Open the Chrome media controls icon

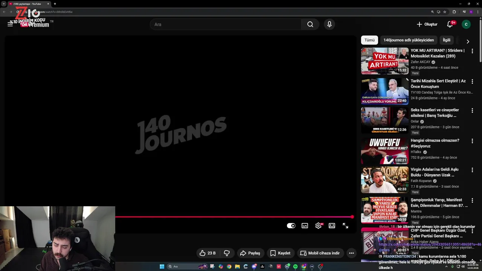464,12
